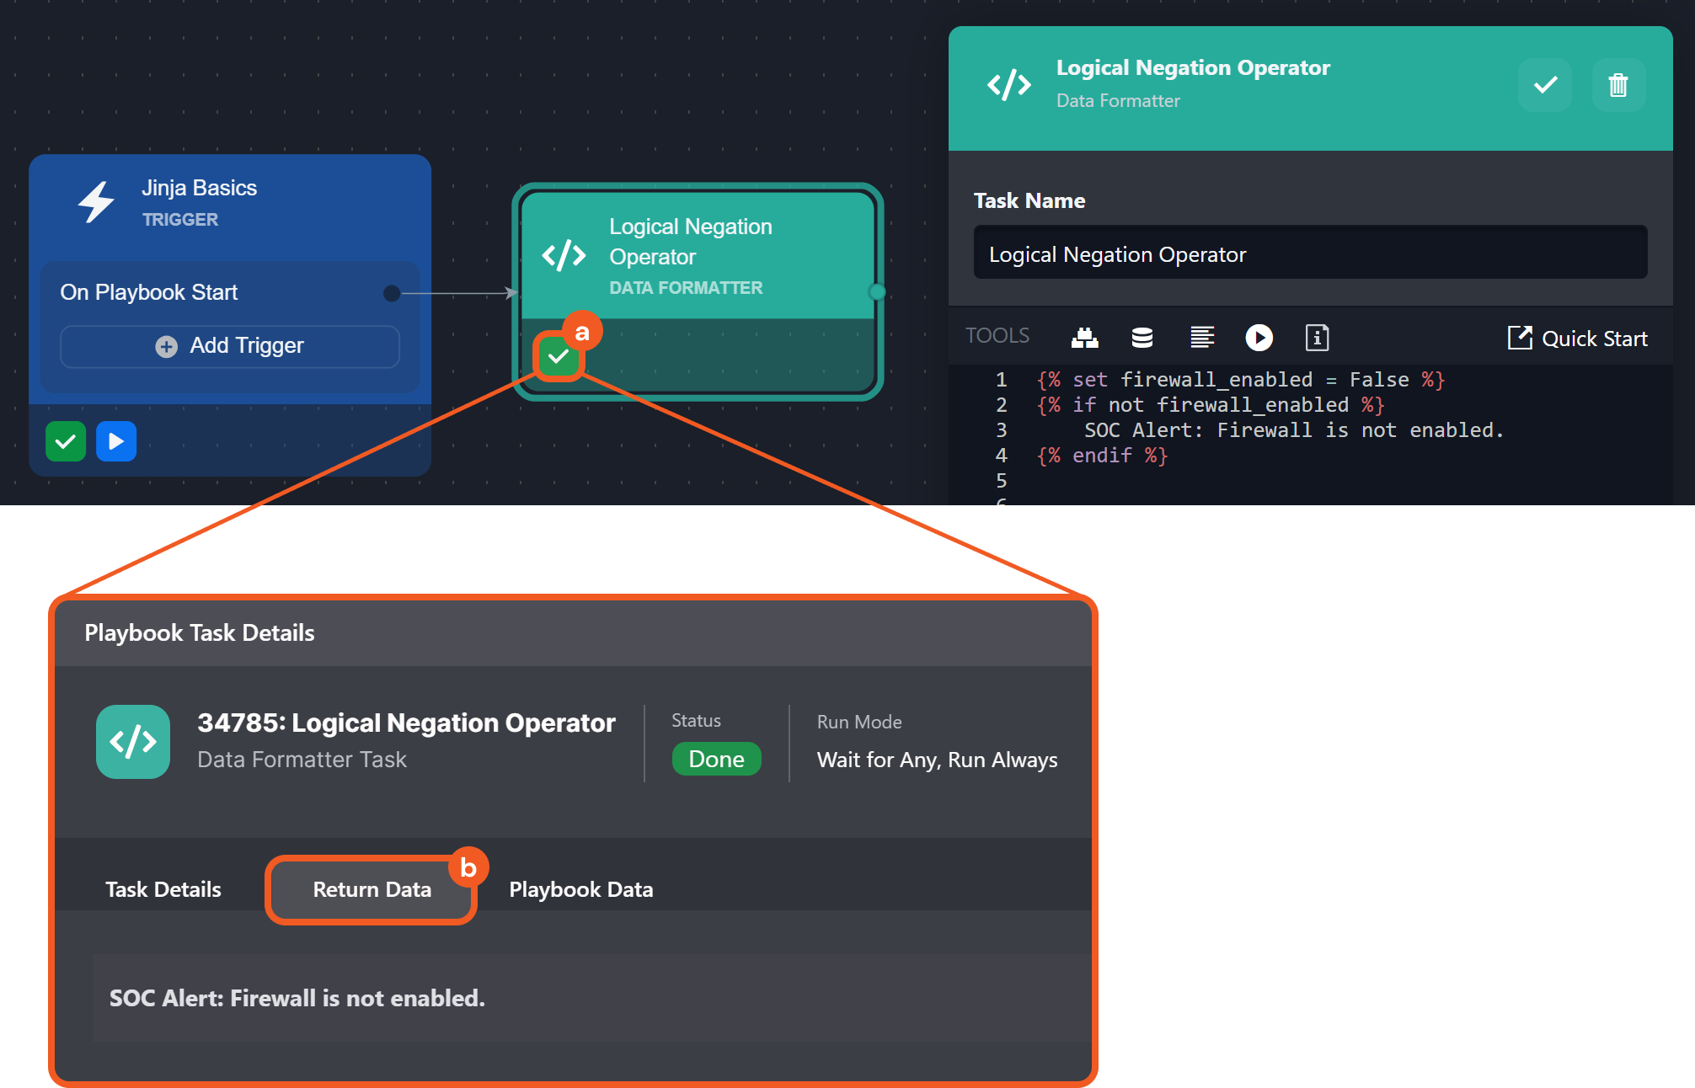Click the Task Name input field
Screen dimensions: 1695x1088
point(1310,253)
